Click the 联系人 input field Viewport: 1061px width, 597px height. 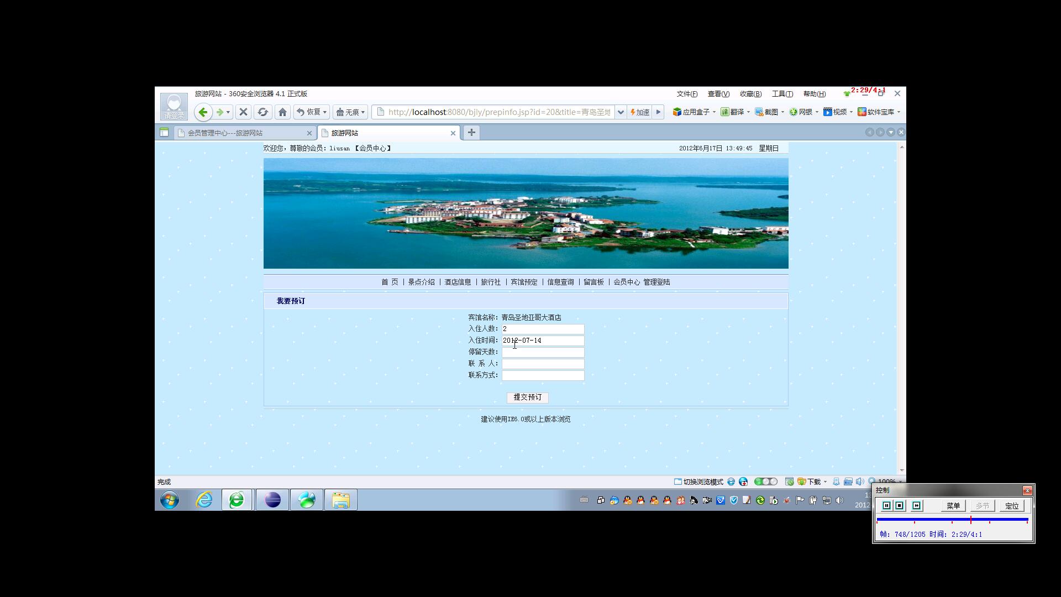point(543,364)
